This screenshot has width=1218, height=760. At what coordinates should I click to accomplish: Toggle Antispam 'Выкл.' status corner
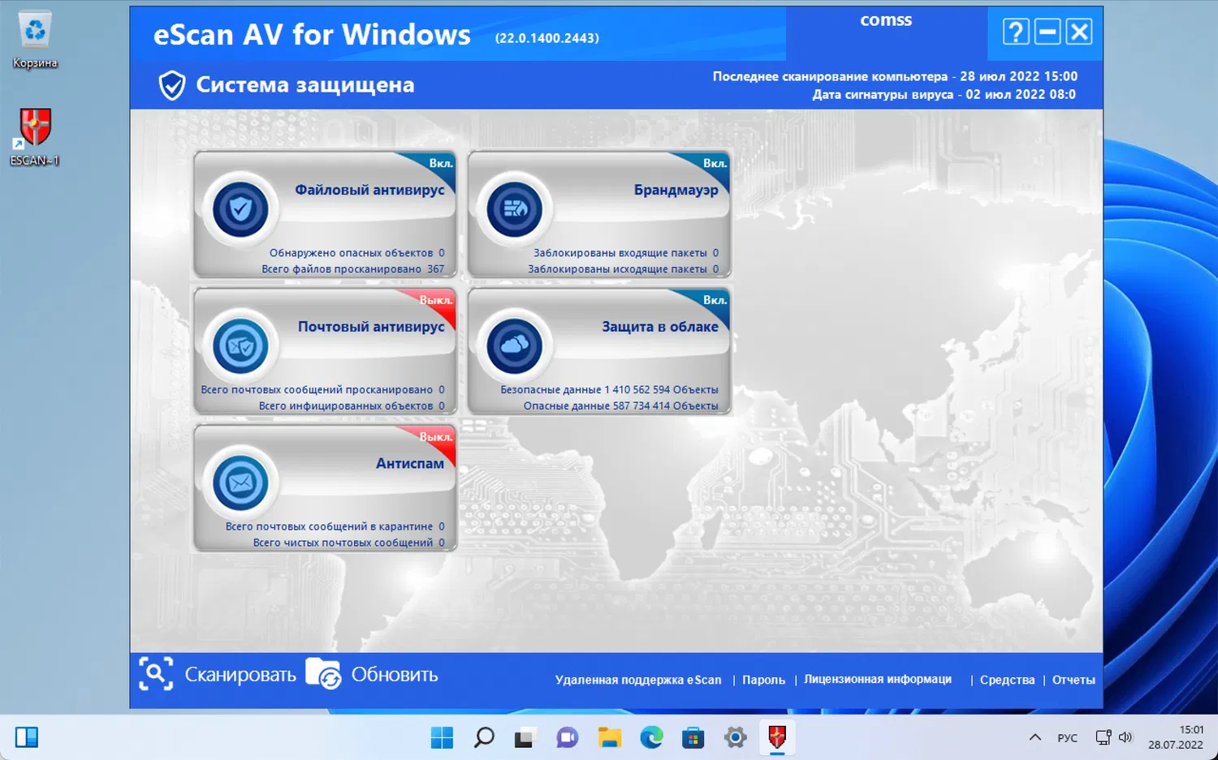pyautogui.click(x=436, y=439)
